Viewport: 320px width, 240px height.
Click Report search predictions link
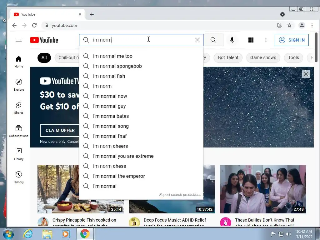[180, 195]
